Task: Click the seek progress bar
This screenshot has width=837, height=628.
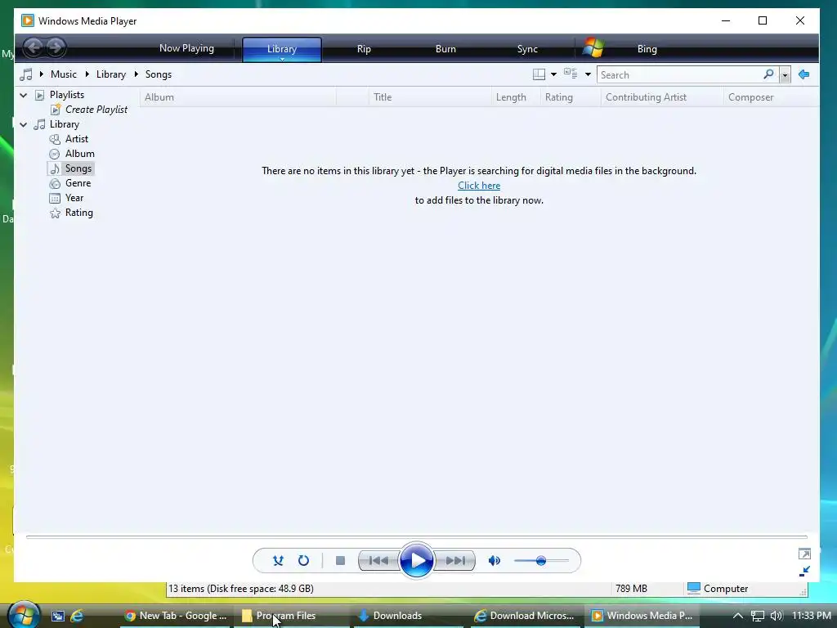Action: [416, 536]
